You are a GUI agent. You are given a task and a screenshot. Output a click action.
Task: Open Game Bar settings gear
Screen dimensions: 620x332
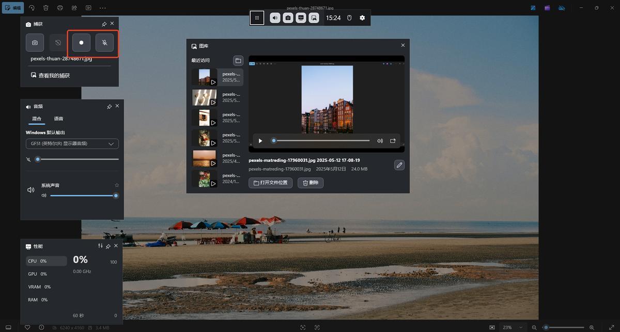coord(362,18)
